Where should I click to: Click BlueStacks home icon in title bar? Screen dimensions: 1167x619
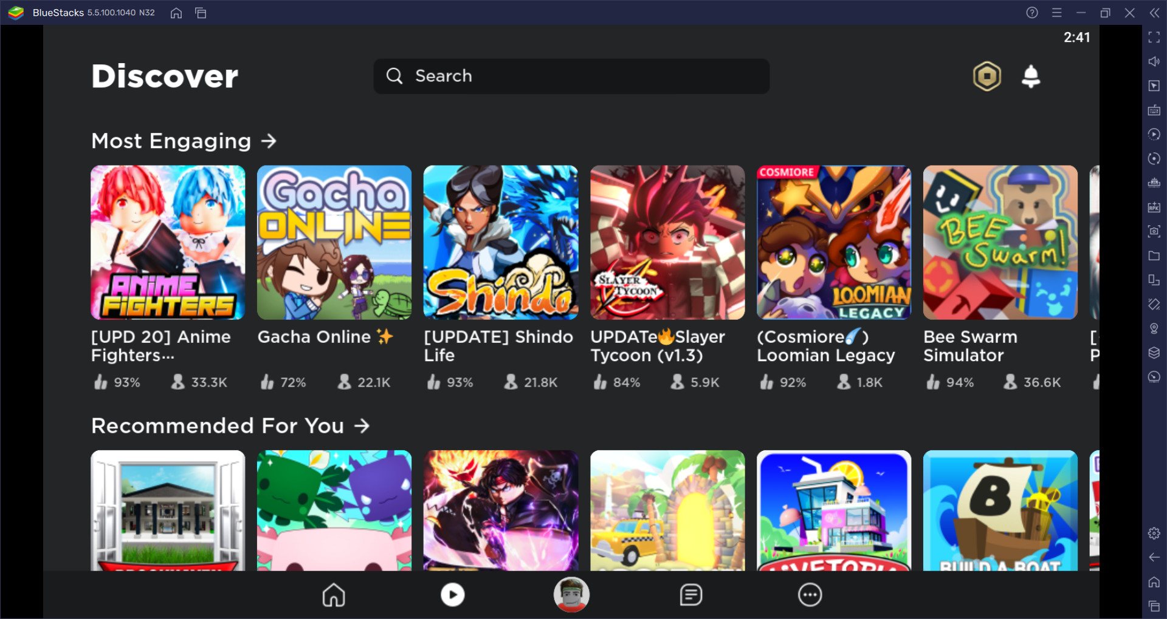[176, 13]
